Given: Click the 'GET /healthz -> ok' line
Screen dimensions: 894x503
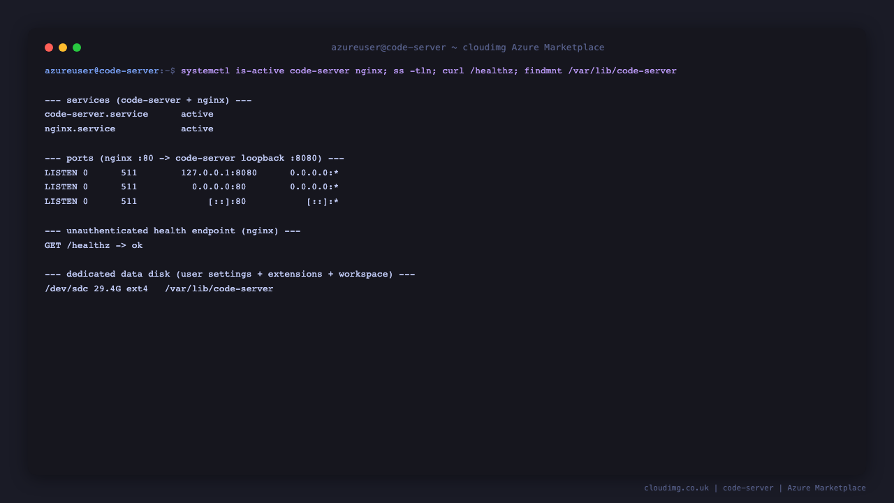Looking at the screenshot, I should (94, 245).
